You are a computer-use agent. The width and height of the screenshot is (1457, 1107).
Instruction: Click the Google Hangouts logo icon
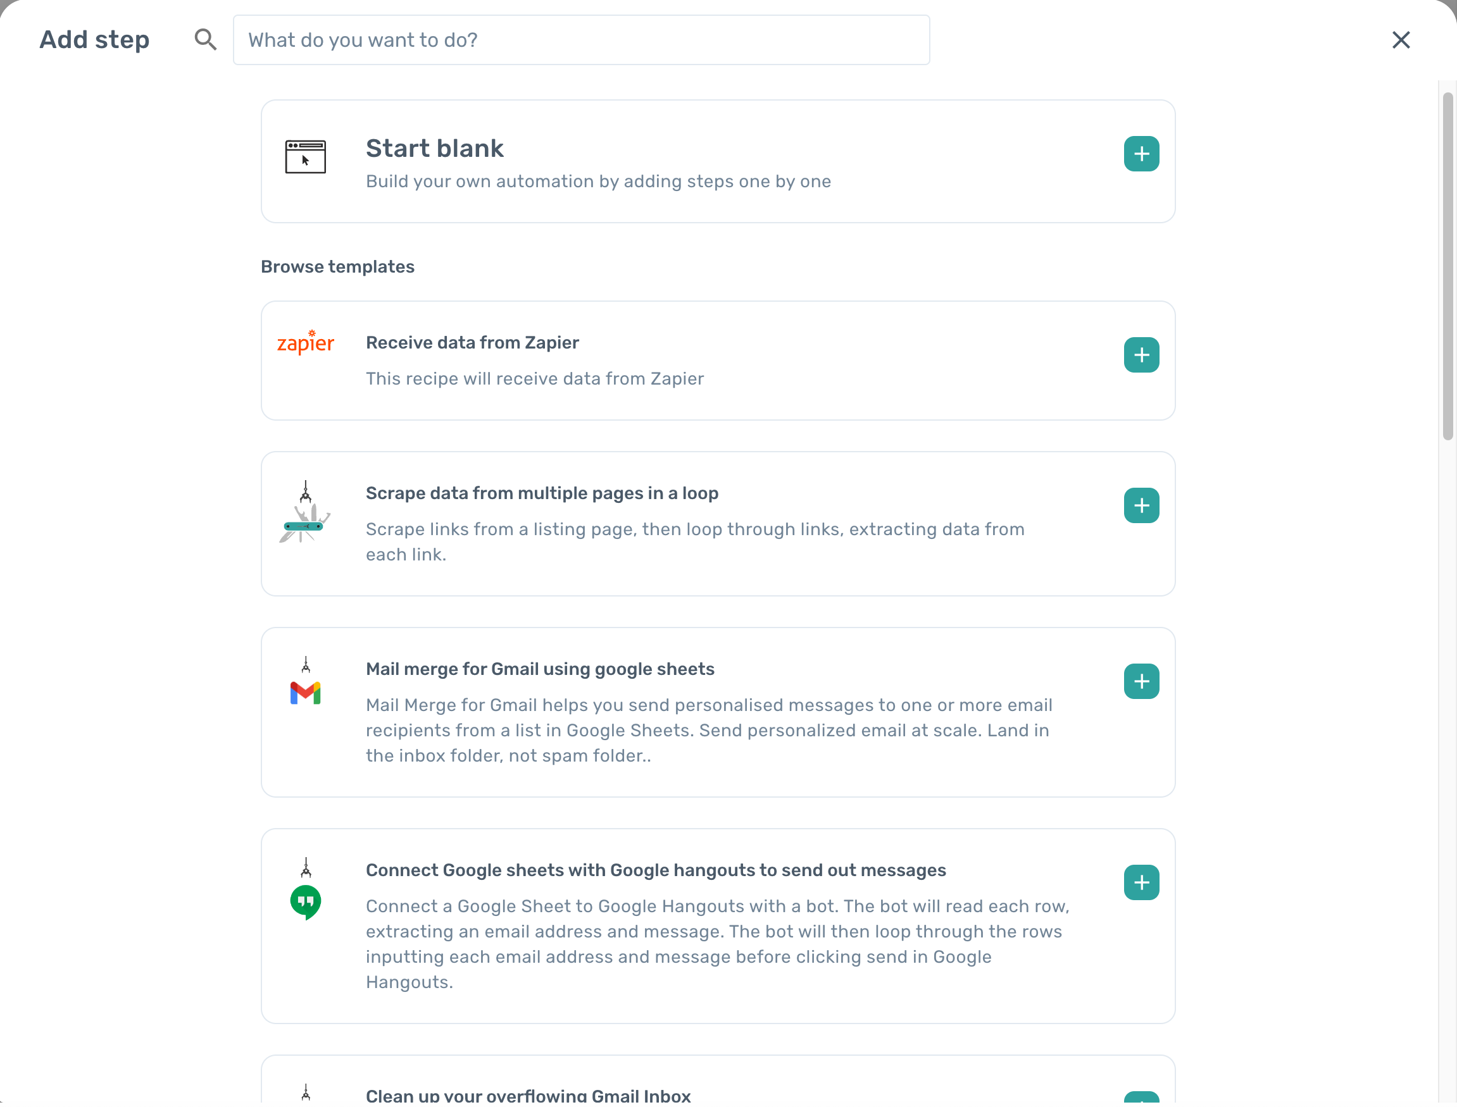[305, 901]
